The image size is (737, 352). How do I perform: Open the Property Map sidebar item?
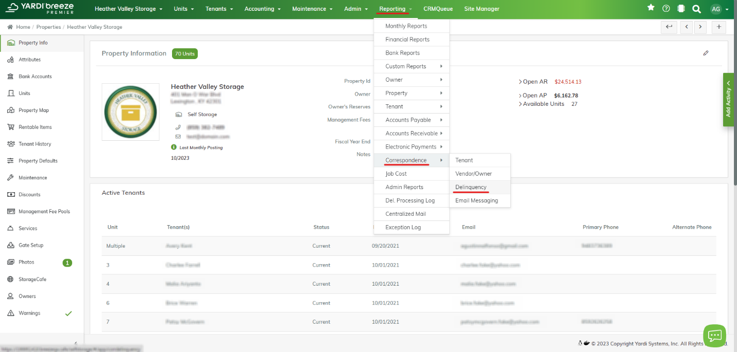tap(33, 110)
